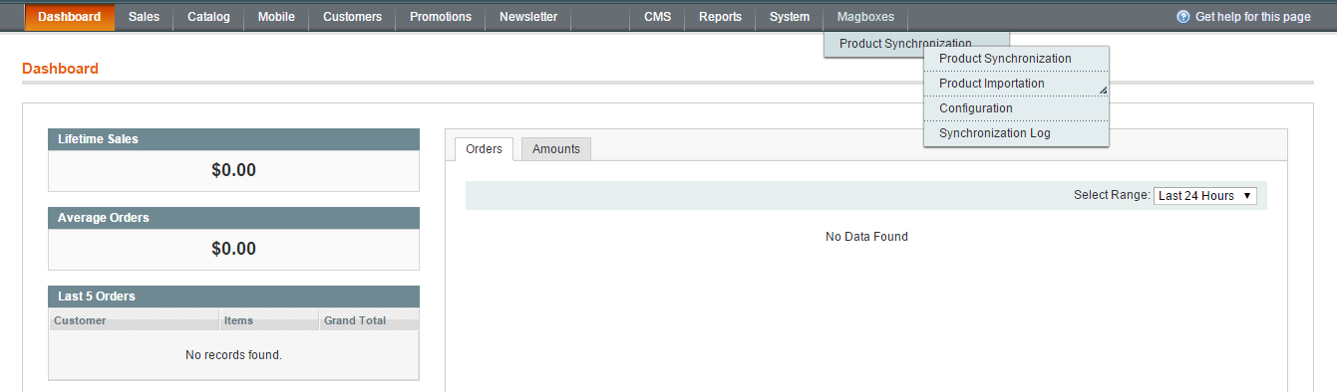The image size is (1338, 392).
Task: Open the Reports menu
Action: [x=720, y=17]
